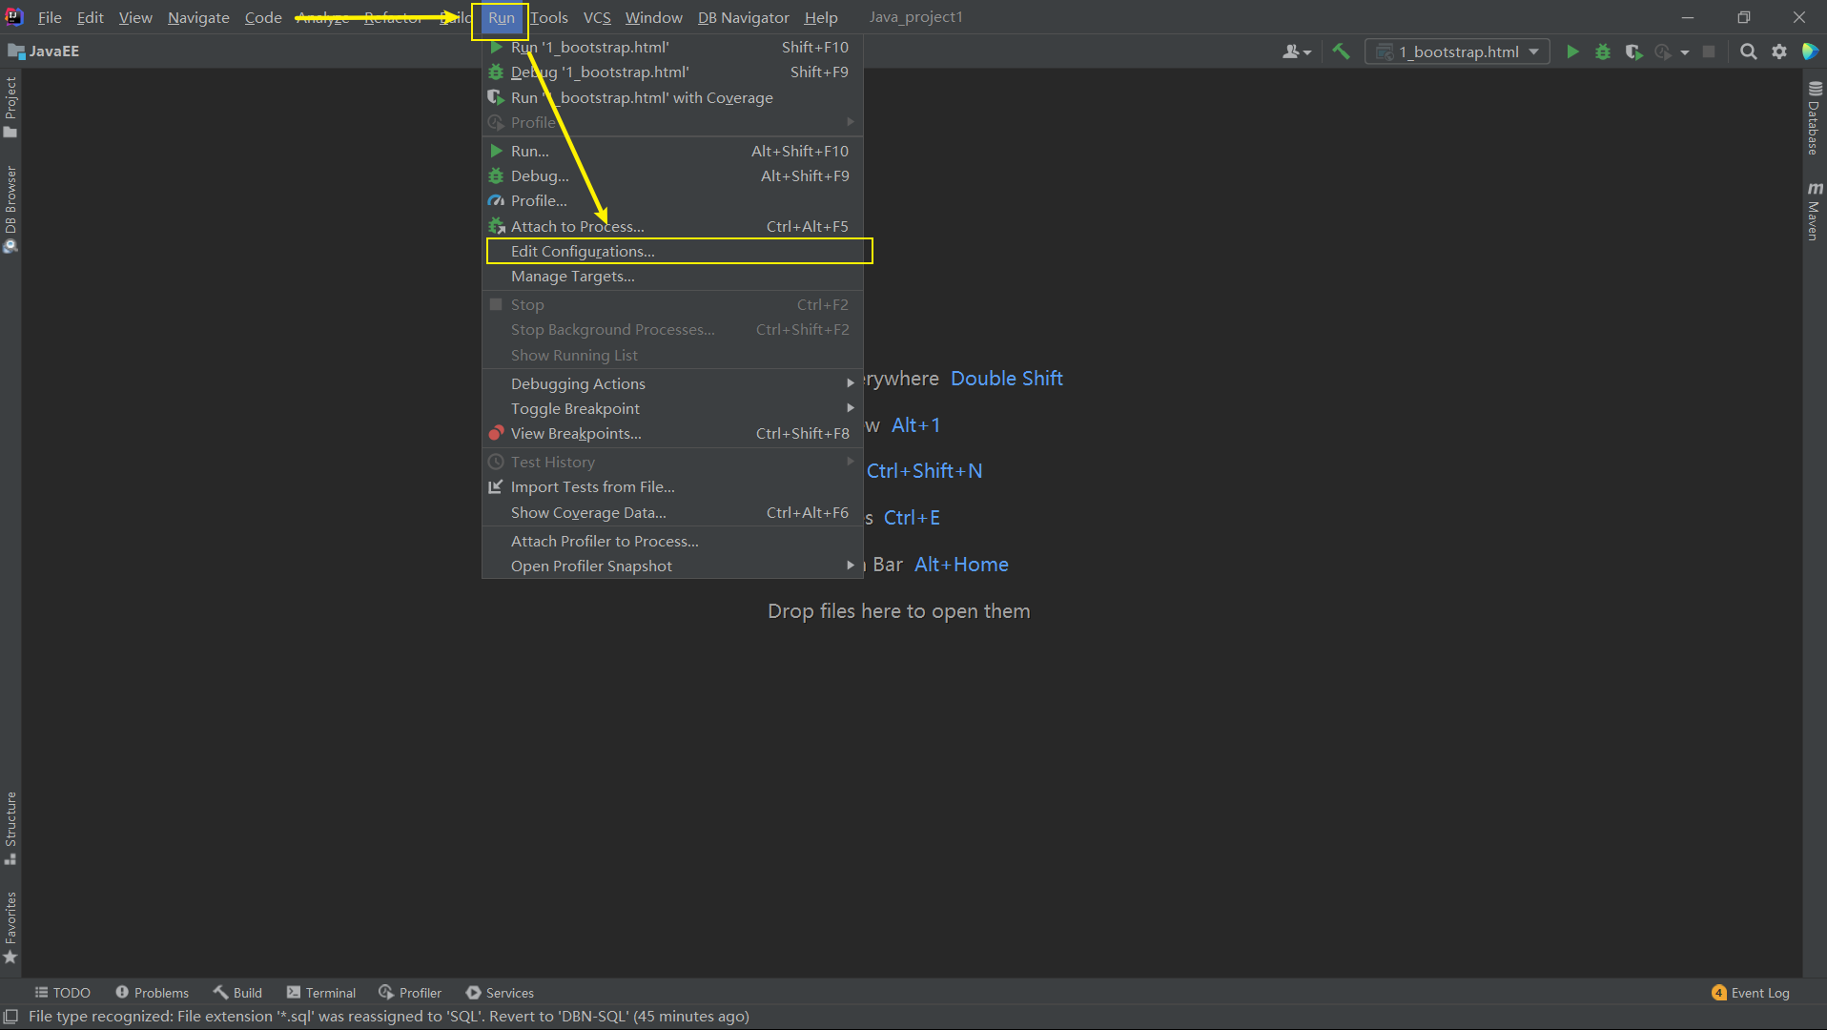Toggle tool window bars icon in status bar

click(11, 1017)
